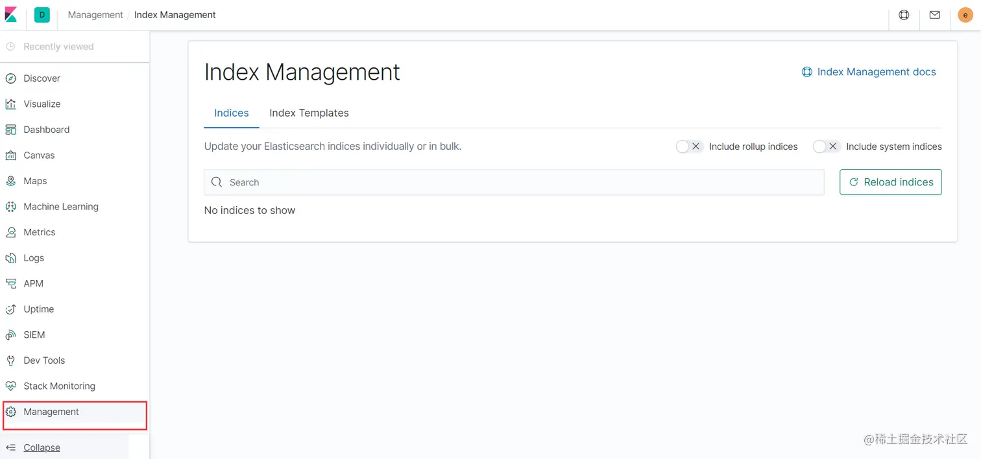
Task: Click the Index Management breadcrumb
Action: [x=175, y=14]
